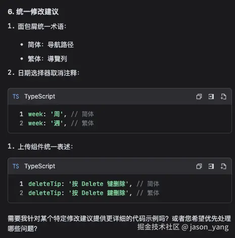Copy the deleteTip code block
This screenshot has width=235, height=238.
(x=199, y=166)
